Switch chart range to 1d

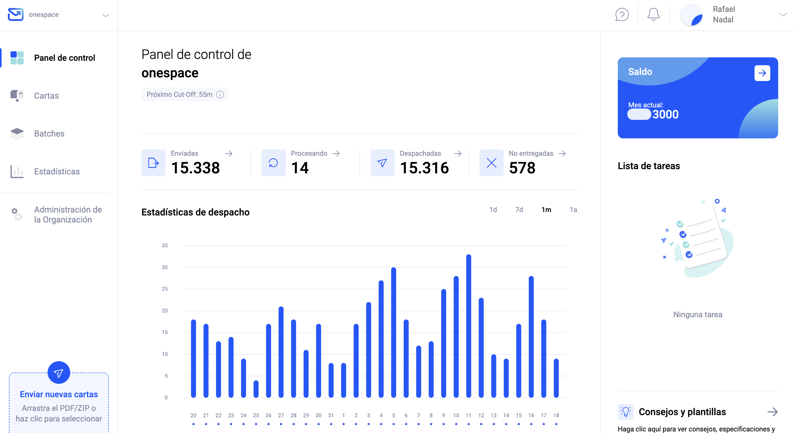(x=493, y=210)
